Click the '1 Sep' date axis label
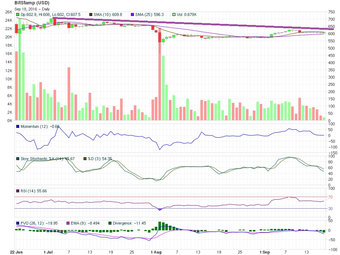Screen dimensions: 340x255 pos(265,252)
